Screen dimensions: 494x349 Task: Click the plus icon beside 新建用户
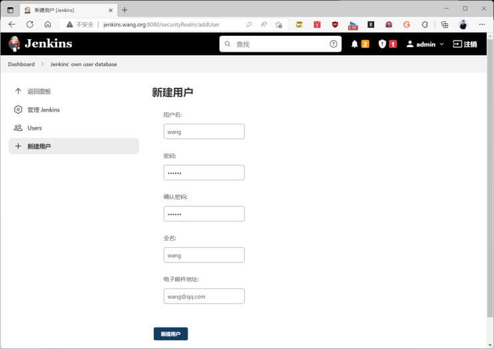click(18, 146)
